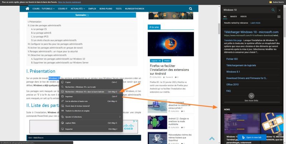Click Open in new tab button

click(252, 138)
